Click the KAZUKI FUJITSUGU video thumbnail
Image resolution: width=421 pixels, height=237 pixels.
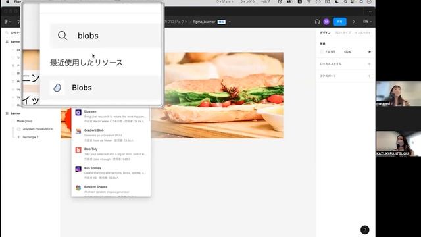399,144
